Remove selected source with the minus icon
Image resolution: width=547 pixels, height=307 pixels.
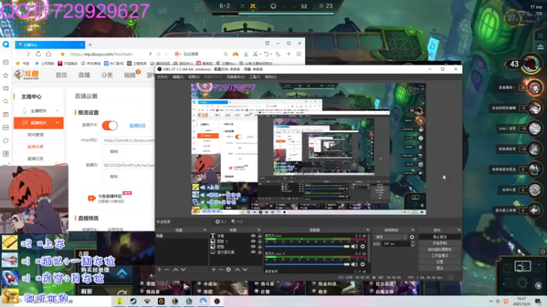(x=221, y=269)
